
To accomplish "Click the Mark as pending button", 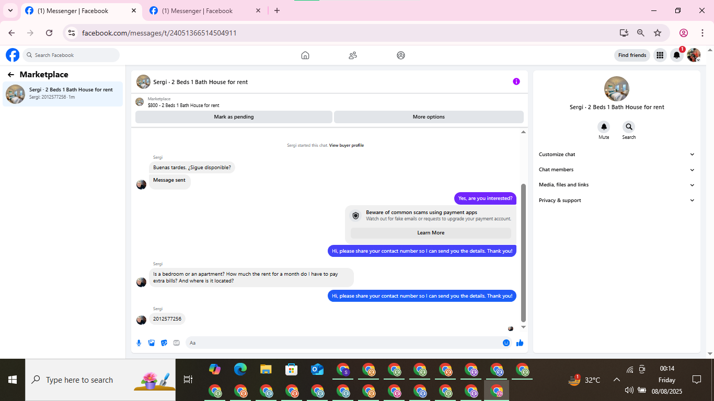I will 234,117.
